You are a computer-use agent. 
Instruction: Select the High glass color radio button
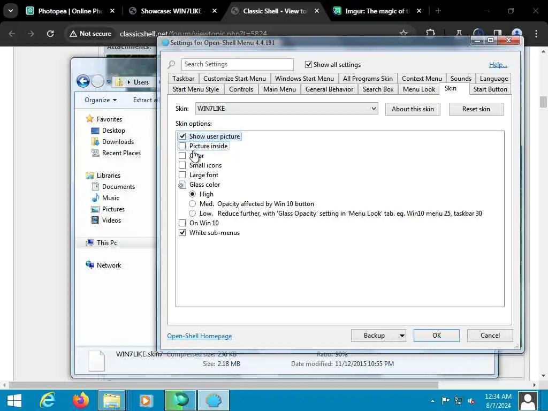[x=192, y=194]
